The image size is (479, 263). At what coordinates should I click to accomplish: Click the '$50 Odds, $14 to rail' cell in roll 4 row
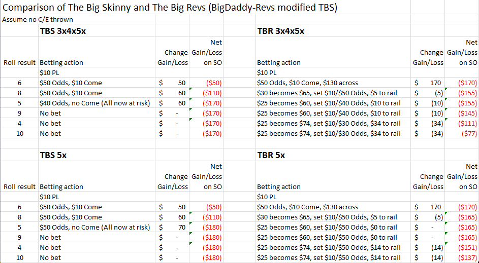coord(329,248)
